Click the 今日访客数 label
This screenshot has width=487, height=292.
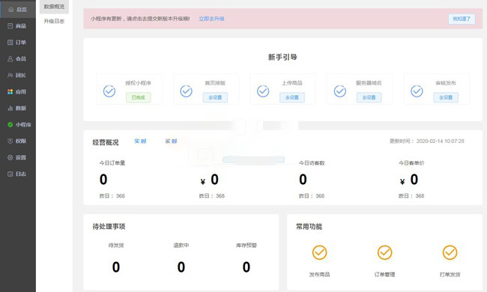click(312, 163)
